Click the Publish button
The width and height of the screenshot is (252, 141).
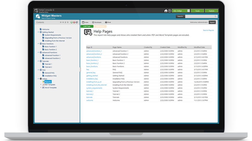click(x=211, y=11)
